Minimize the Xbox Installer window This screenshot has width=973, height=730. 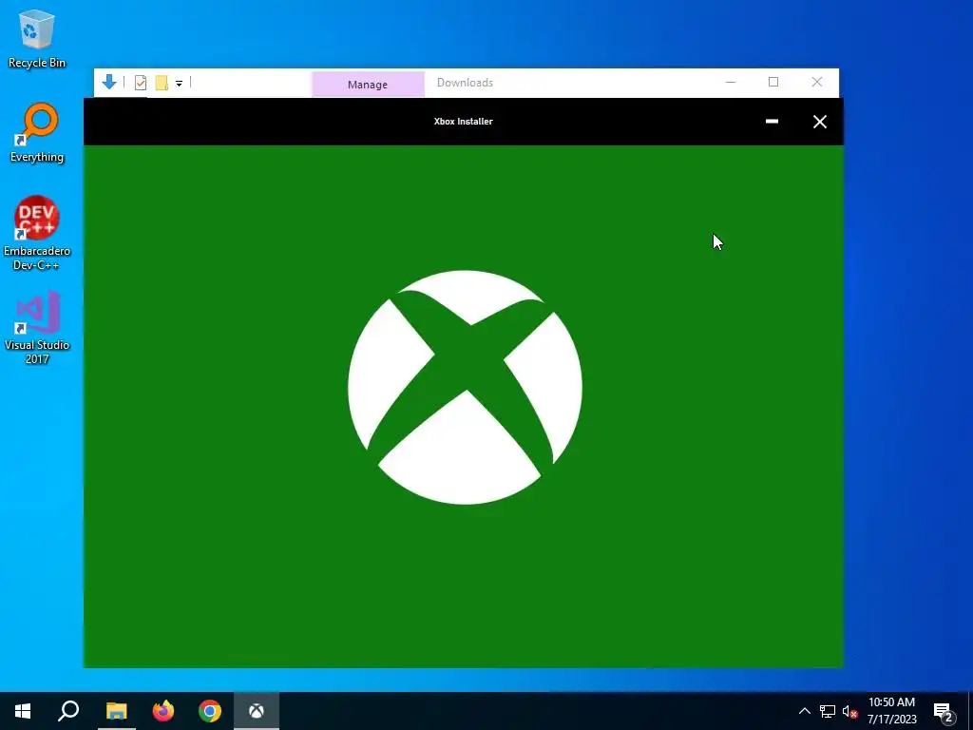(x=772, y=122)
